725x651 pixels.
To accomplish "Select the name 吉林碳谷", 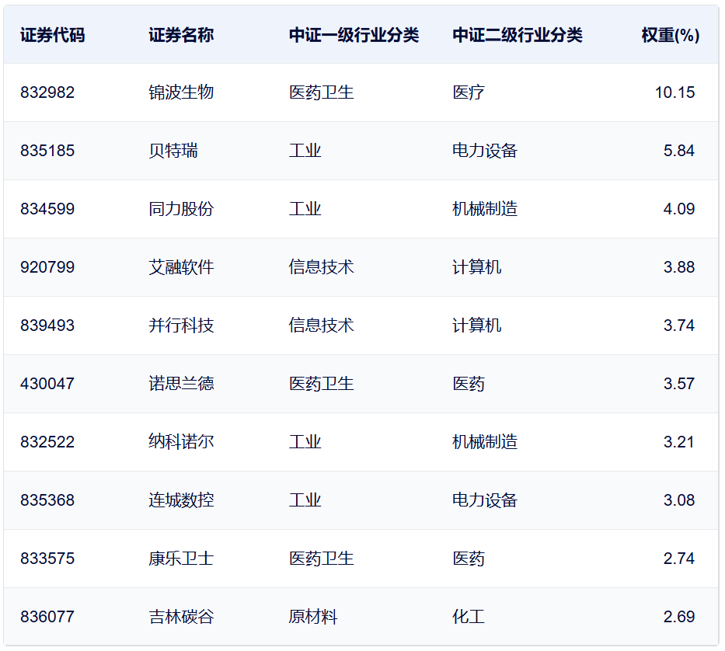I will [x=181, y=617].
